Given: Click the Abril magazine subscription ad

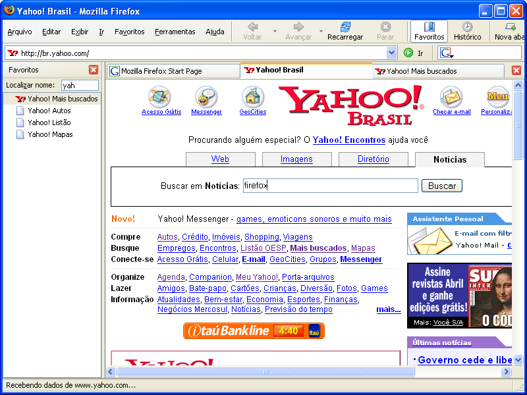Looking at the screenshot, I should point(459,296).
